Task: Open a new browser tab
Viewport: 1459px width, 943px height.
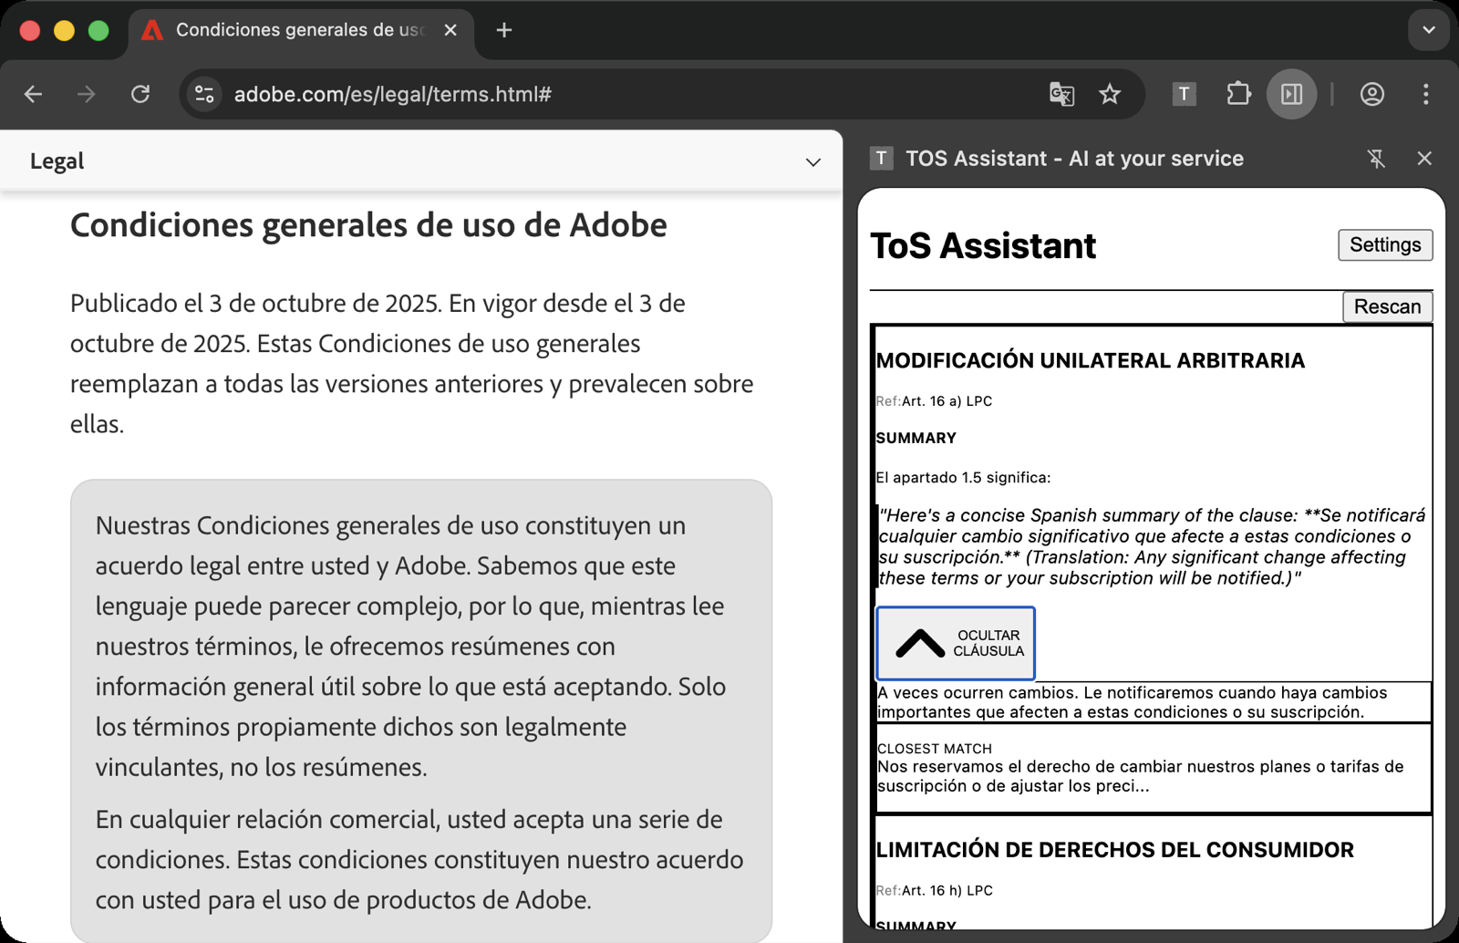Action: pos(504,30)
